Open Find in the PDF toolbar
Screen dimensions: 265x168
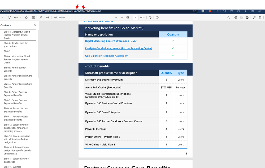228,18
